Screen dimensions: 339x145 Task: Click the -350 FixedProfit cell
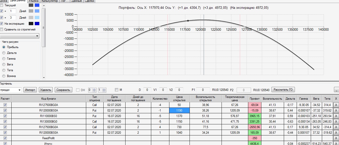pyautogui.click(x=254, y=138)
